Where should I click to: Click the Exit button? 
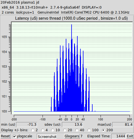[x=130, y=136]
